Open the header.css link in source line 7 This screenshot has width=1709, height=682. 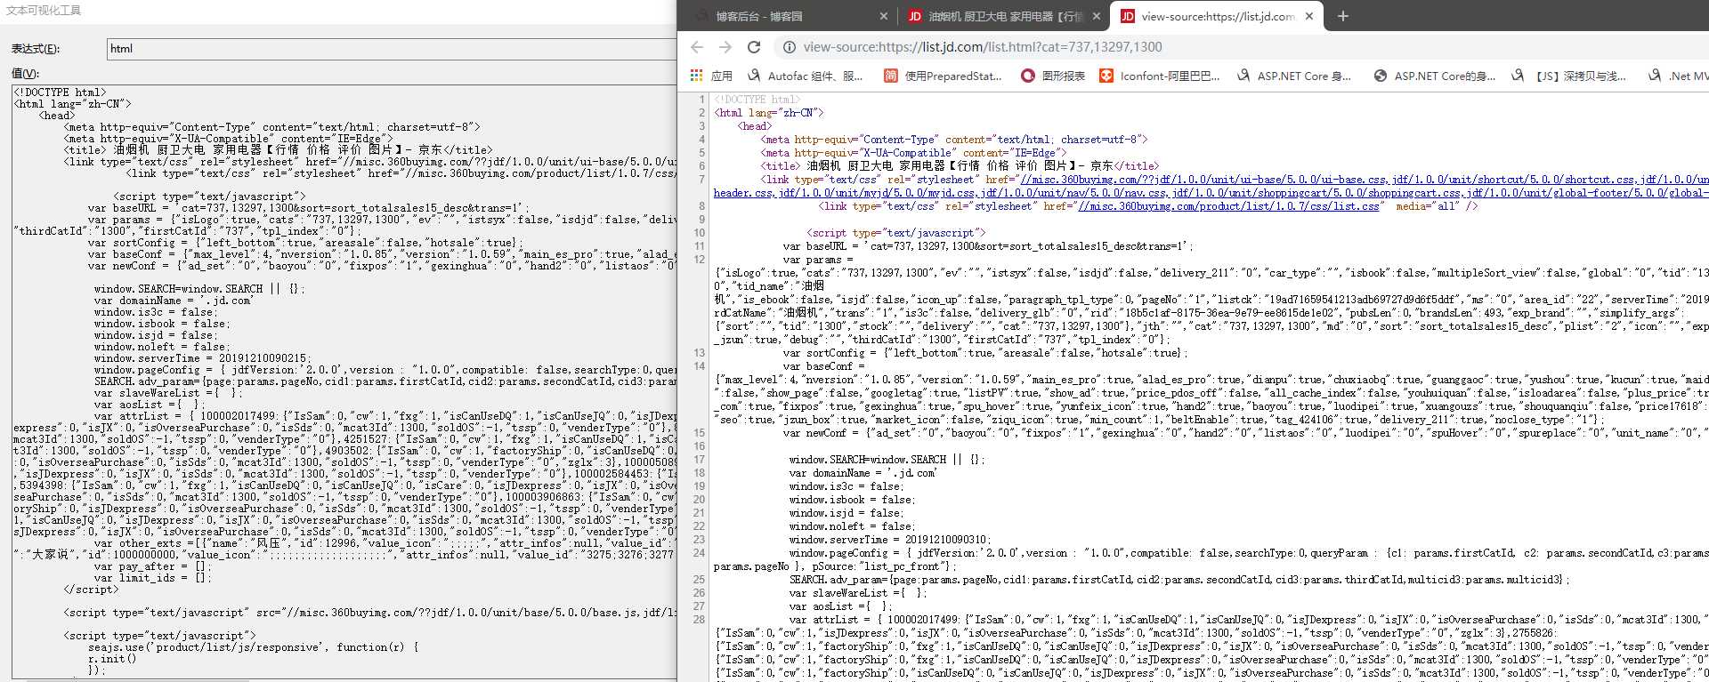[744, 193]
